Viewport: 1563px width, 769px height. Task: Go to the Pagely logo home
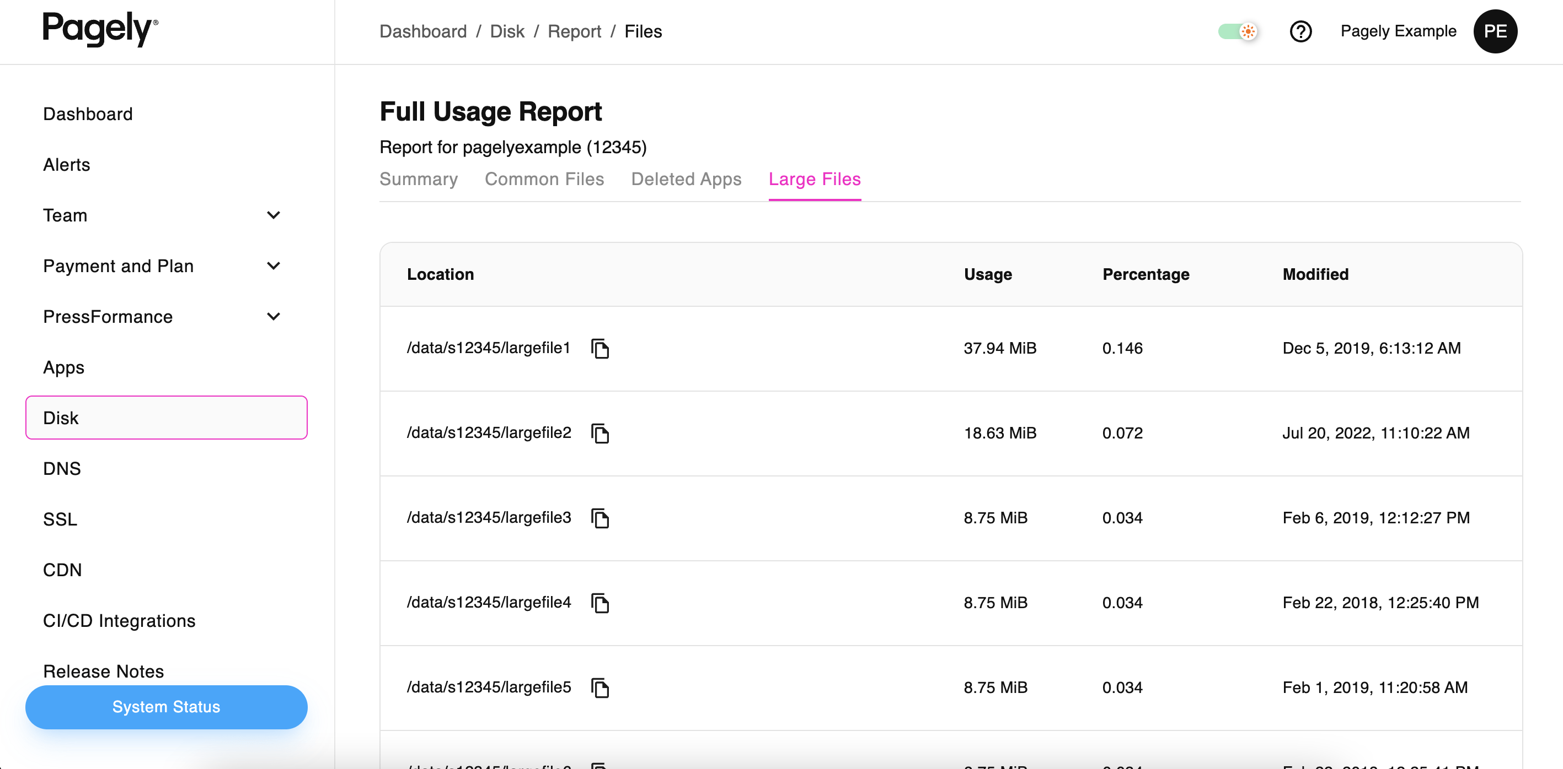(x=100, y=29)
